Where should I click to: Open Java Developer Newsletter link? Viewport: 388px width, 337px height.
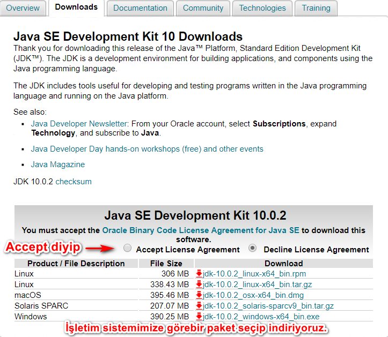(79, 124)
